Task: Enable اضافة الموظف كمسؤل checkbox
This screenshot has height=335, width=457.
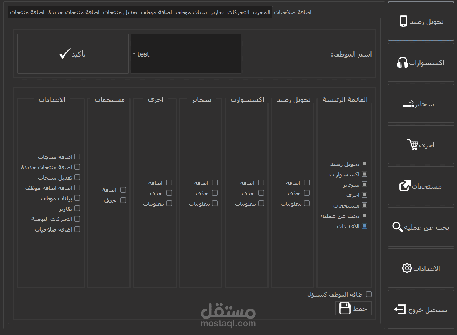Action: pyautogui.click(x=369, y=294)
